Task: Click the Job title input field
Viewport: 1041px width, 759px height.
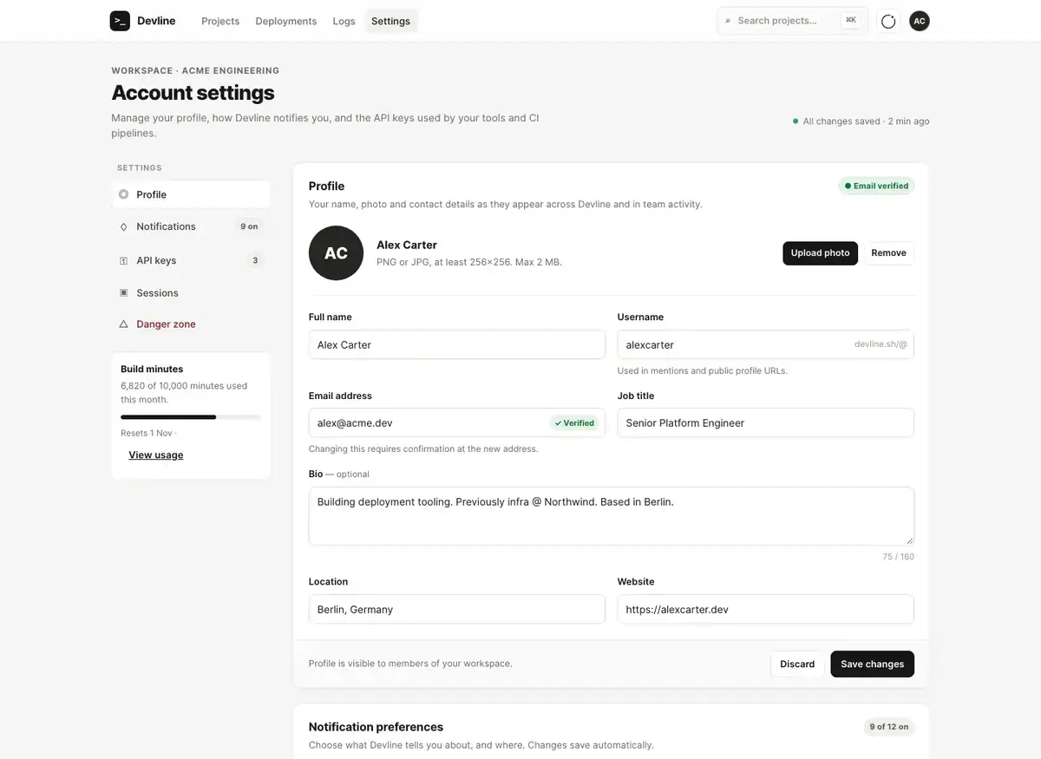Action: [766, 423]
